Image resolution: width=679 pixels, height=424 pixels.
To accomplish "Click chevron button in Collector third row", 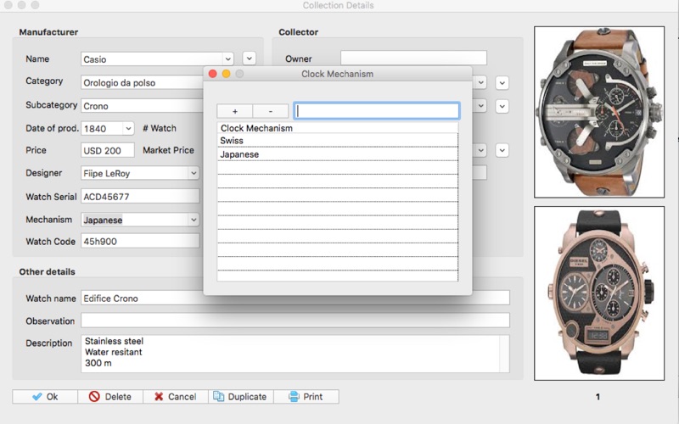I will [502, 106].
